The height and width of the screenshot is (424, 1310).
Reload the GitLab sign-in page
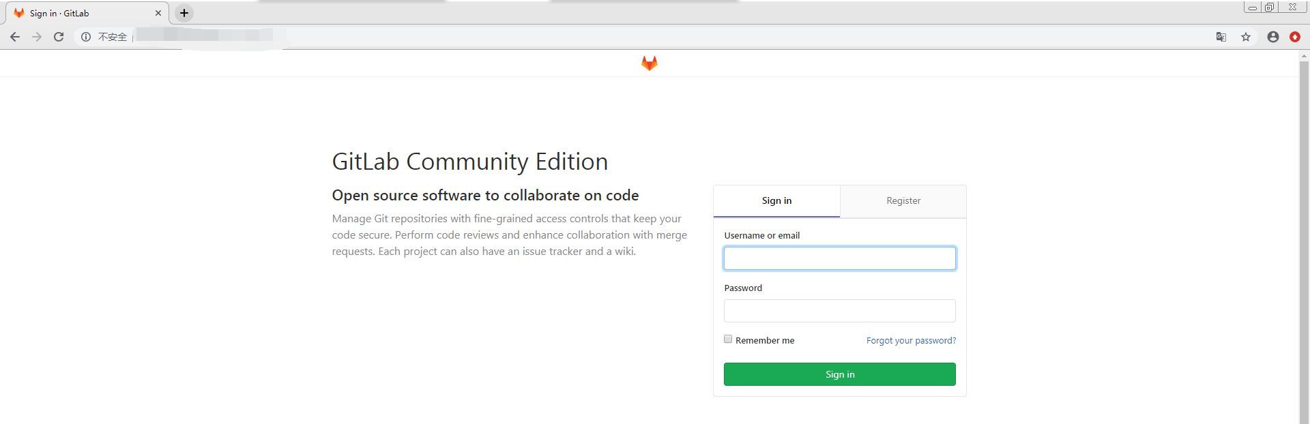point(59,37)
